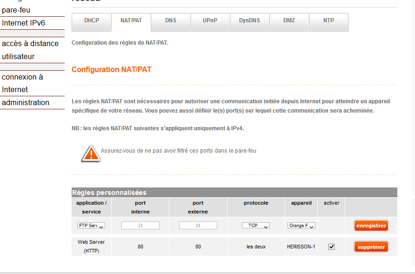Click the enregistrer button
The width and height of the screenshot is (415, 274).
point(371,225)
